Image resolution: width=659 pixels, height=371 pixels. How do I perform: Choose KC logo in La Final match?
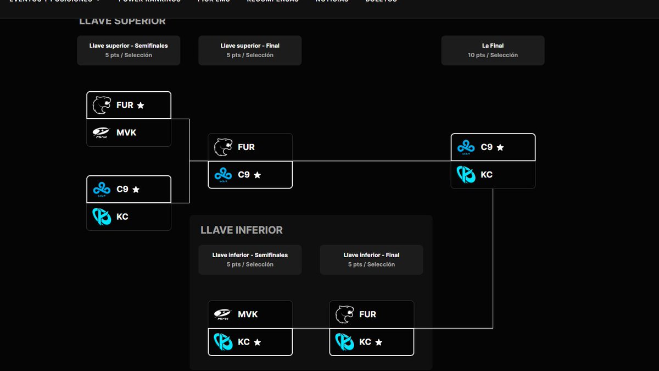tap(466, 175)
